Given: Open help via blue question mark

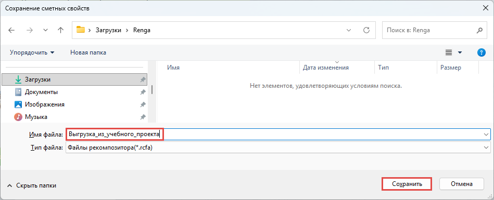Looking at the screenshot, I should point(482,52).
